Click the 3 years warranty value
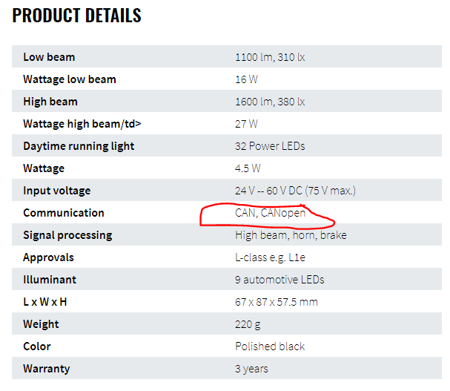The width and height of the screenshot is (450, 391). pos(251,369)
